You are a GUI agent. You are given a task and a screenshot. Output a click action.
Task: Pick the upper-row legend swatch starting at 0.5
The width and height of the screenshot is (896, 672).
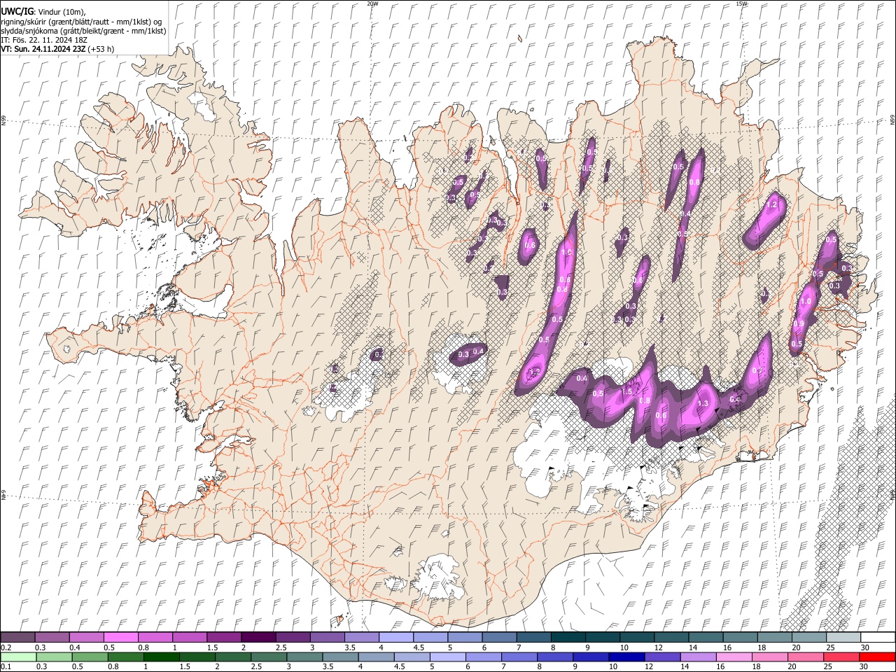pos(120,638)
